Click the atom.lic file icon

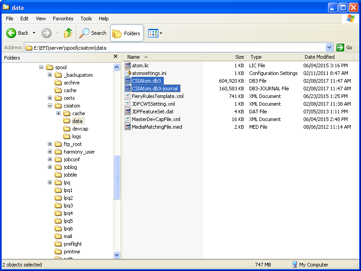(128, 65)
